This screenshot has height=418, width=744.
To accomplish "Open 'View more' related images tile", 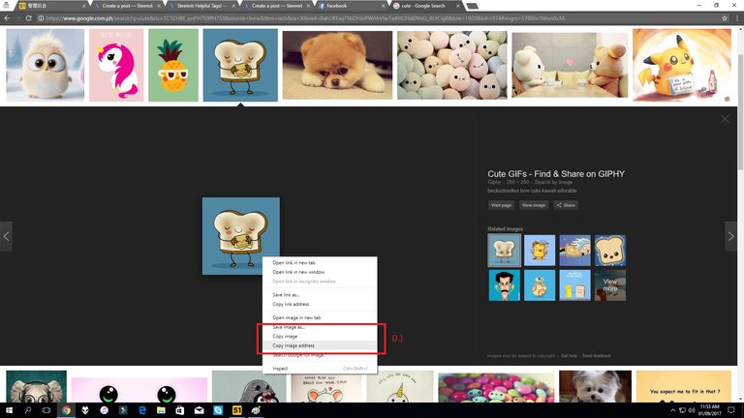I will click(x=609, y=284).
